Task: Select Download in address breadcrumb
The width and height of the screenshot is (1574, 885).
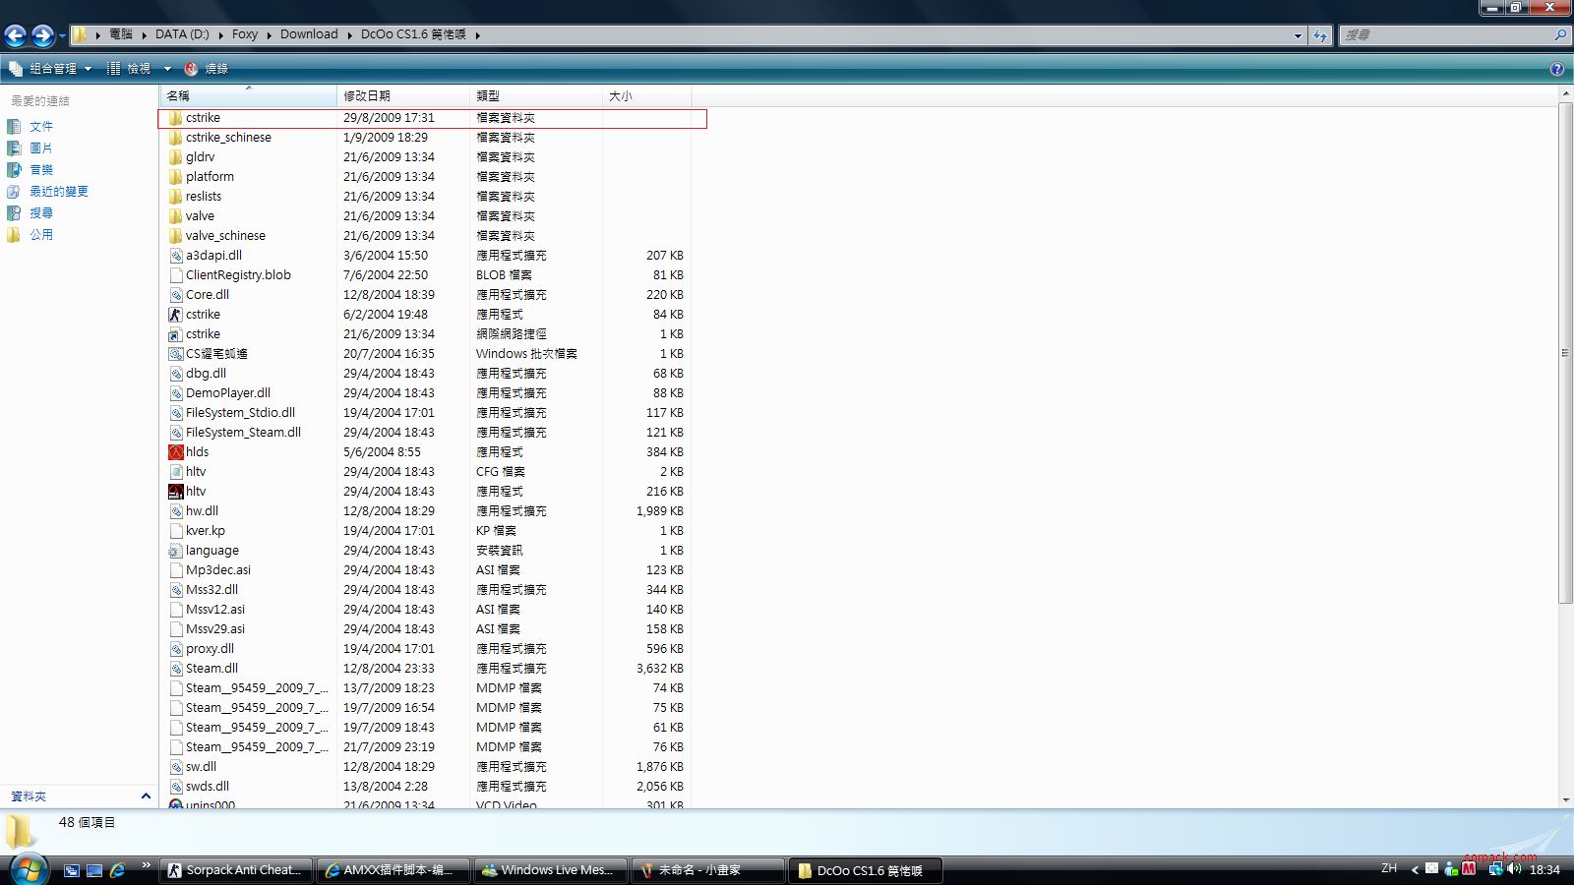Action: [x=309, y=34]
